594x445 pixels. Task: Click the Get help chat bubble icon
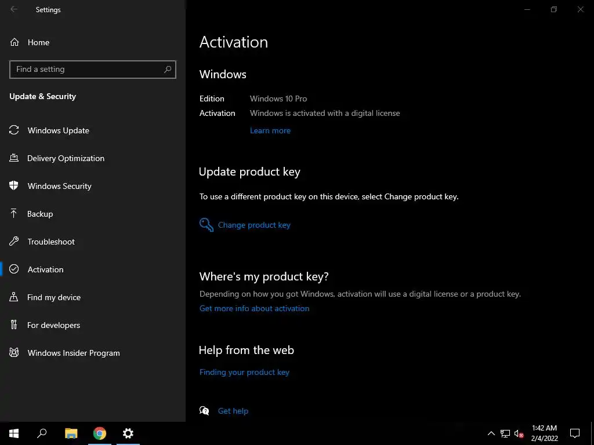[204, 411]
